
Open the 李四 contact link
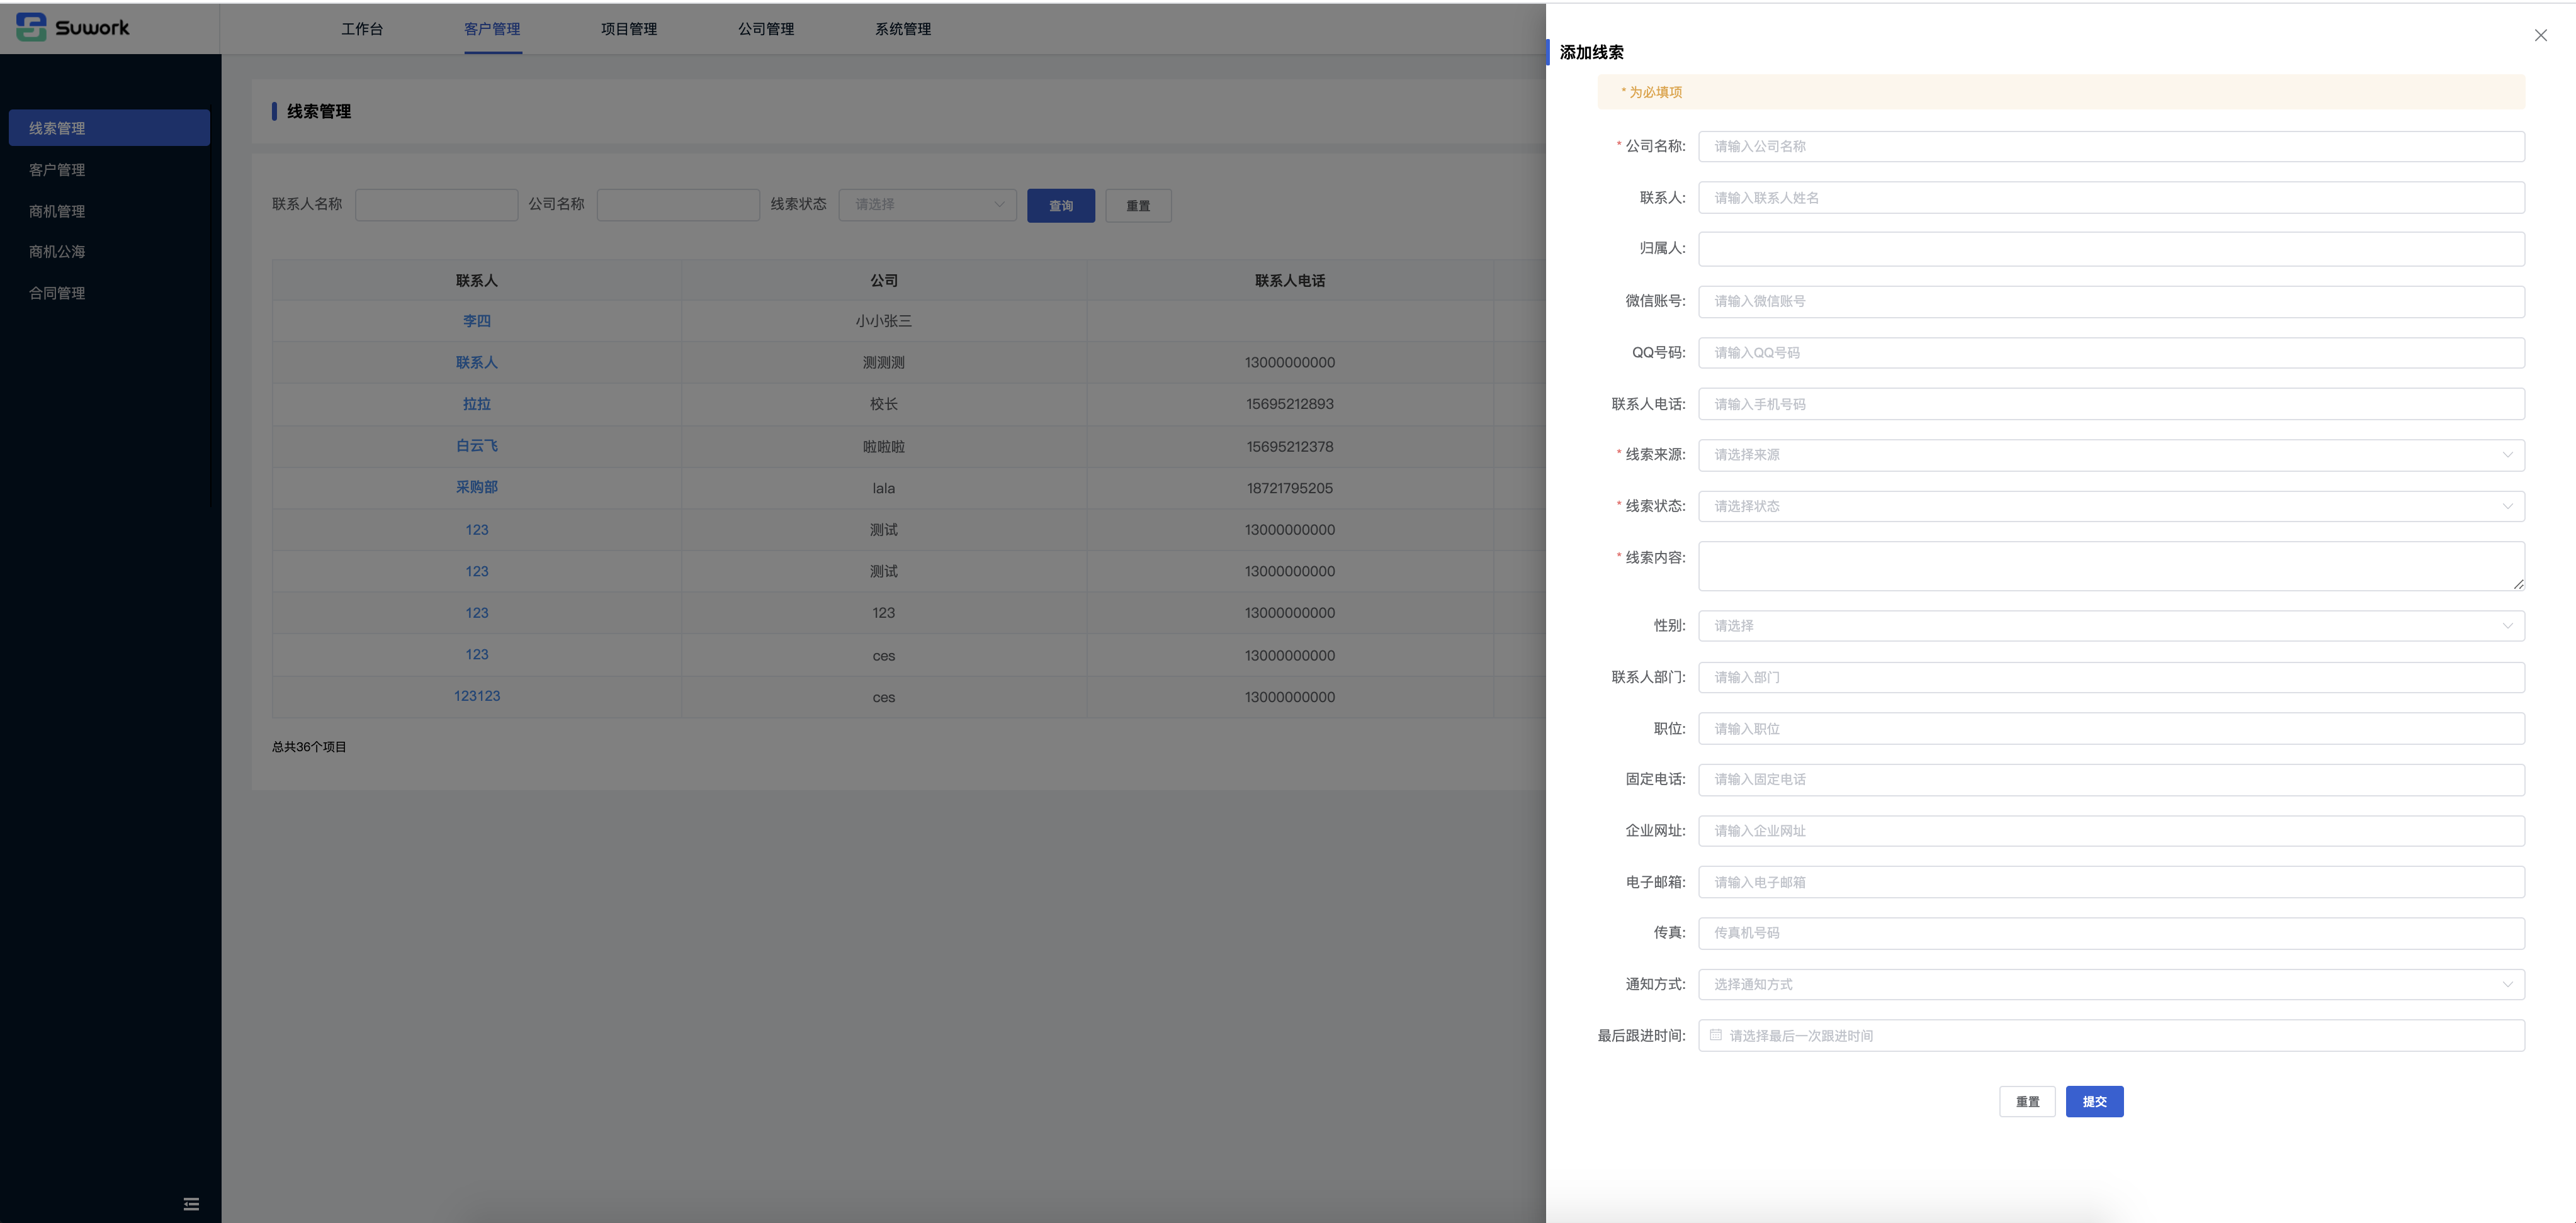(477, 321)
